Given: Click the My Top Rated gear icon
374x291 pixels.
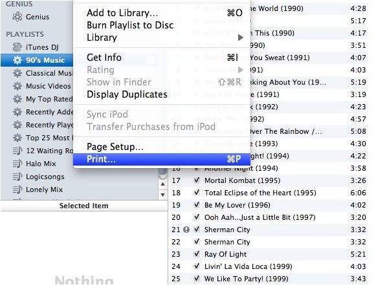Looking at the screenshot, I should [x=17, y=99].
